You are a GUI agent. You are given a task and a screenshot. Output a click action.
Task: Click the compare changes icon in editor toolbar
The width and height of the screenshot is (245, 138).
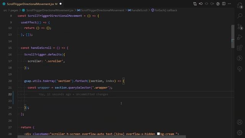(x=195, y=4)
